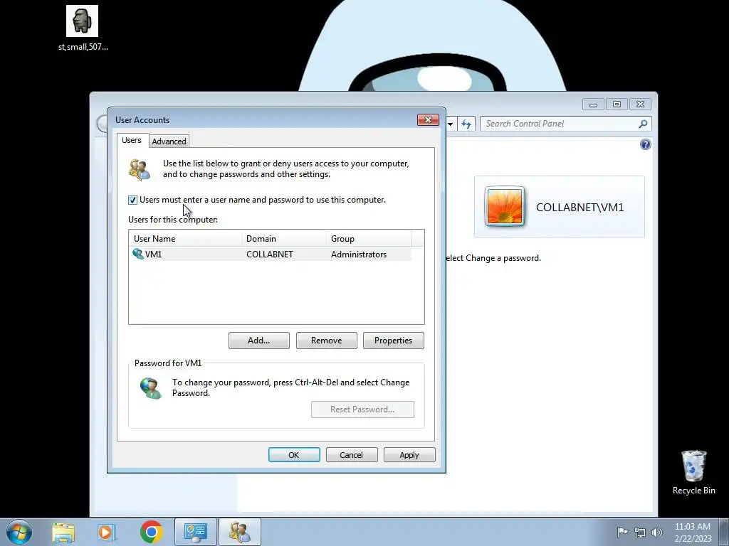Close the User Accounts dialog with the red X
This screenshot has width=729, height=546.
[428, 119]
